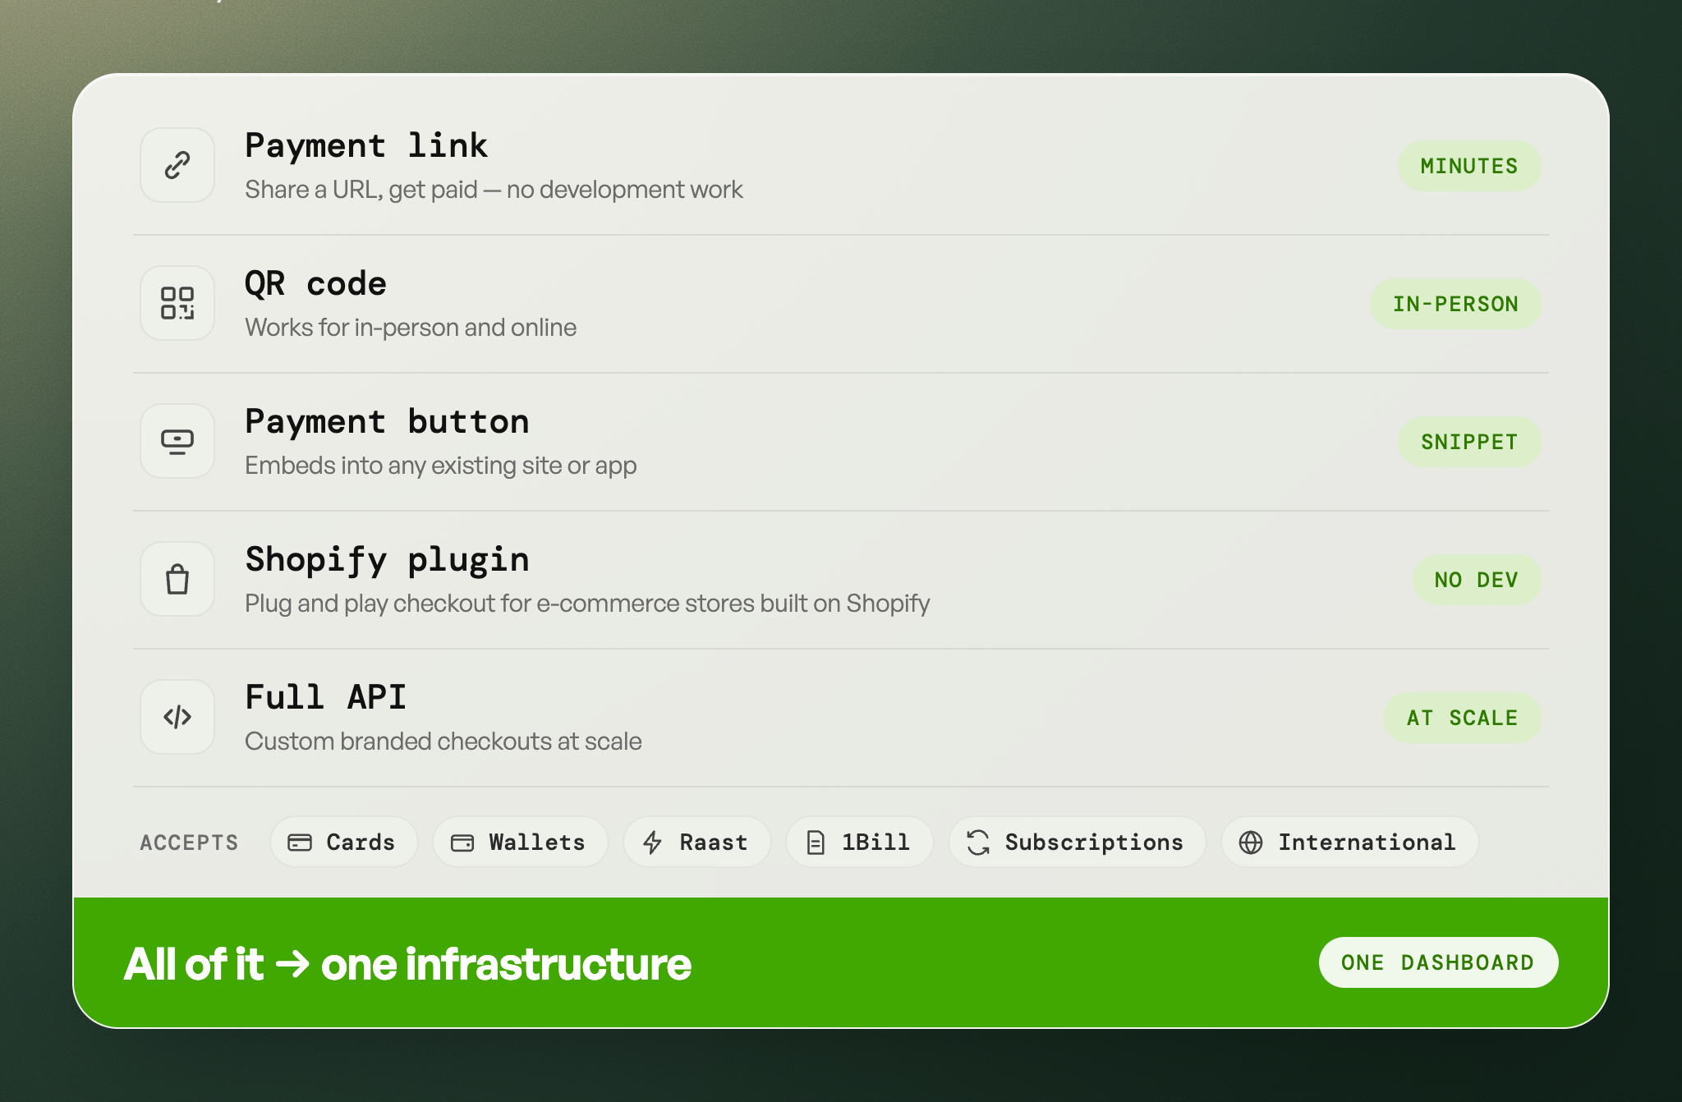Viewport: 1682px width, 1102px height.
Task: Select the NO DEV badge
Action: click(x=1477, y=580)
